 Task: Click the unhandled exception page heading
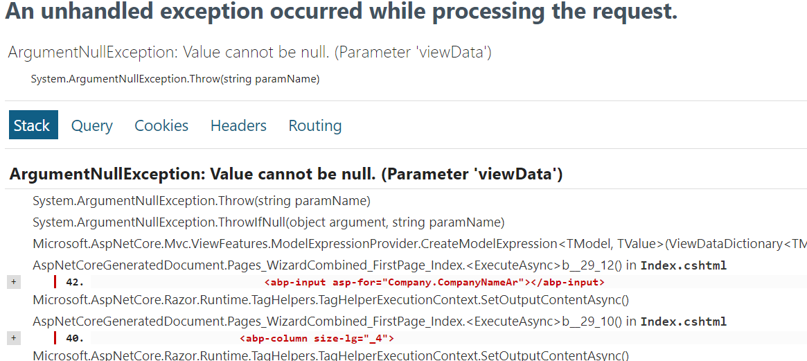(341, 12)
